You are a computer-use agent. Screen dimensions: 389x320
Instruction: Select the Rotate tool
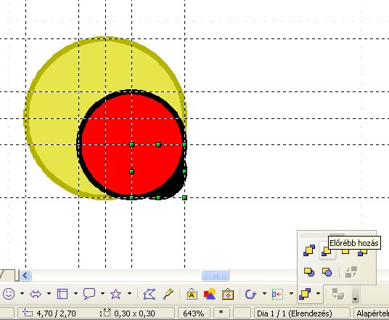tap(250, 294)
